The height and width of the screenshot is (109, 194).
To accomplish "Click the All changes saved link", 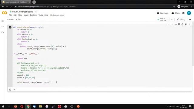I will (57, 15).
